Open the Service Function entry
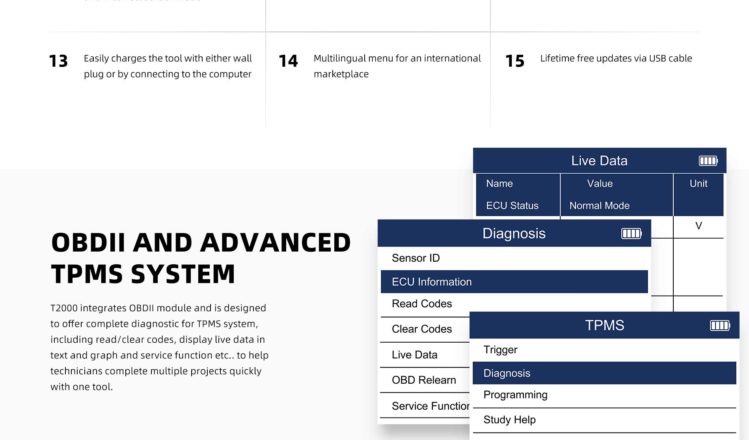 tap(430, 406)
